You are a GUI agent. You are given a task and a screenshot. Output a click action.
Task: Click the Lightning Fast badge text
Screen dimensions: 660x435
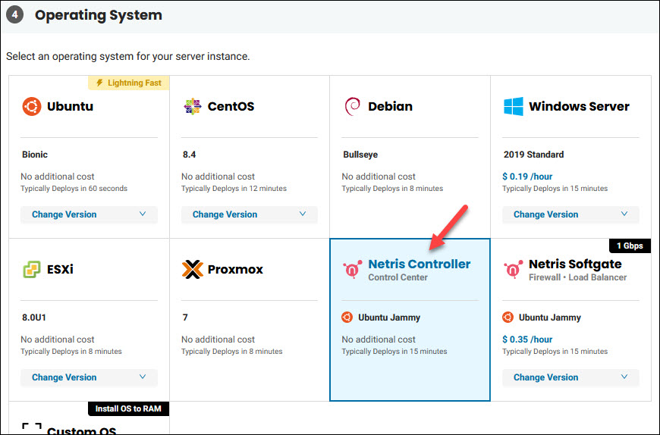click(134, 83)
